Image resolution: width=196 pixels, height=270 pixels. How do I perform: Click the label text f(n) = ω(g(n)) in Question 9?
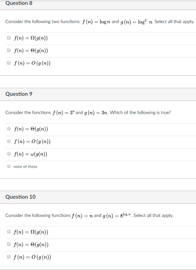(31, 154)
